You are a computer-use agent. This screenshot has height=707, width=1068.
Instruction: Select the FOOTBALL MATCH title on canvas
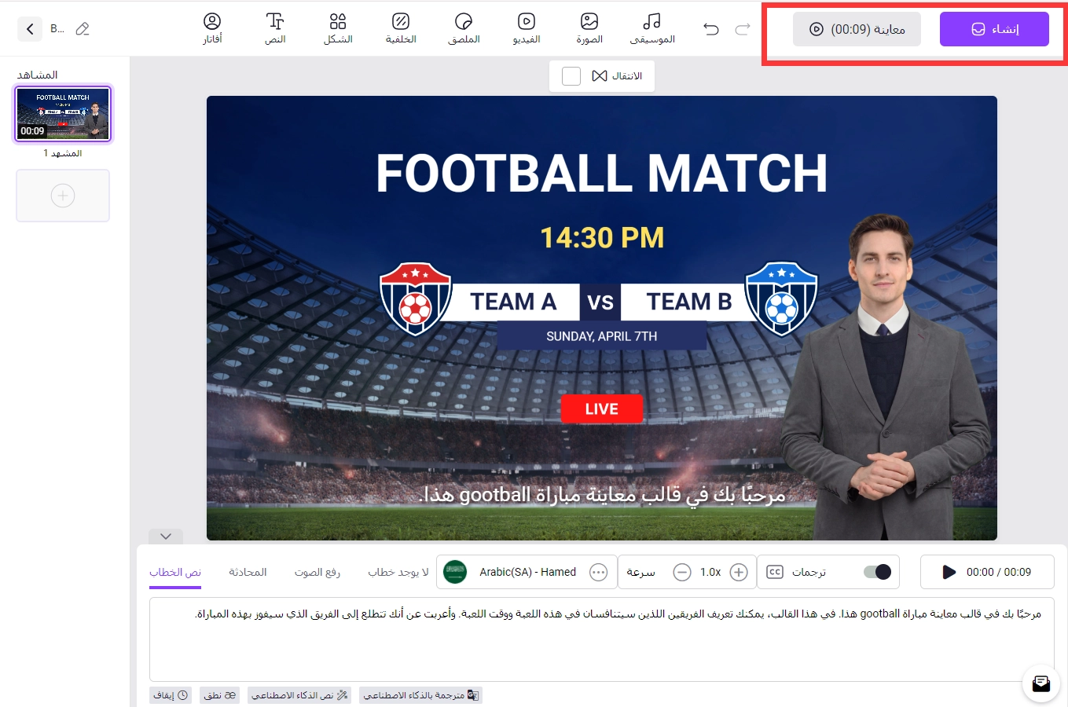click(602, 174)
